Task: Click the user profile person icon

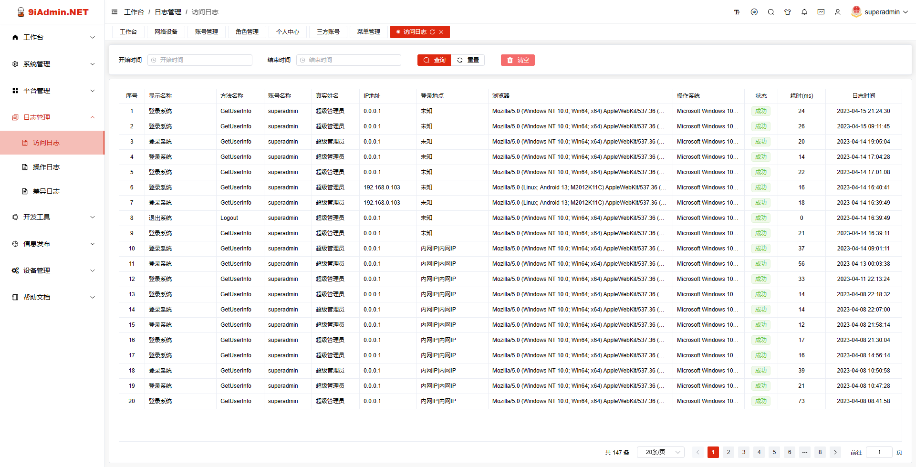Action: click(838, 12)
